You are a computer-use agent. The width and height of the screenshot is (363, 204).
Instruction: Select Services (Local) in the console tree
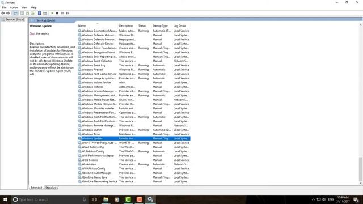(x=15, y=19)
